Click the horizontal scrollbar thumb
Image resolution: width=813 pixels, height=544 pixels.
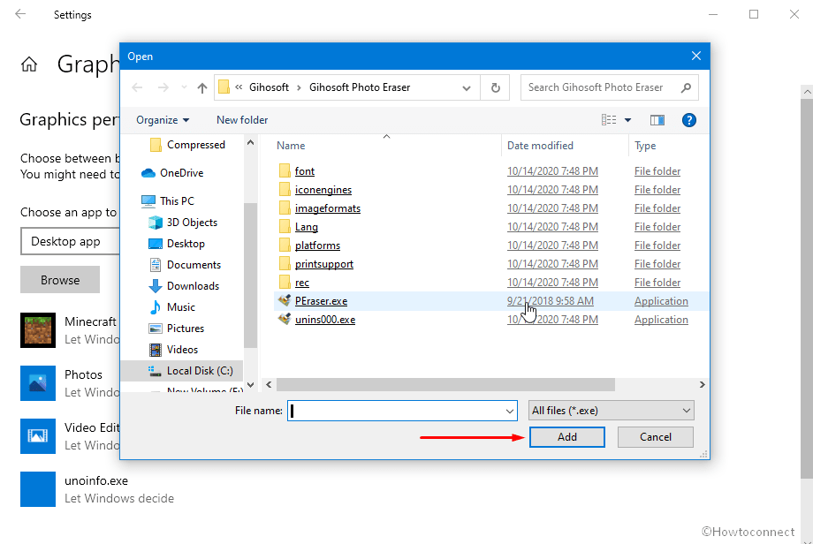click(445, 384)
